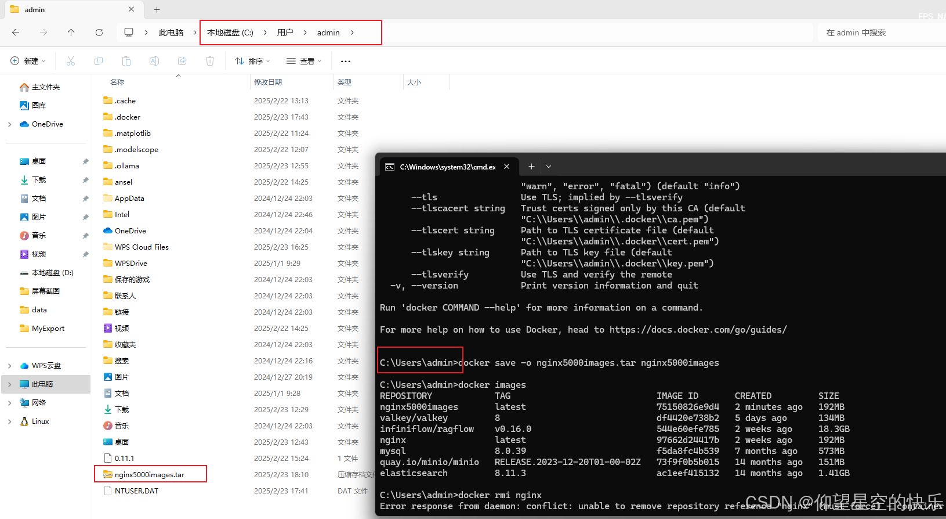Sort by 修改日期 column header

[268, 82]
